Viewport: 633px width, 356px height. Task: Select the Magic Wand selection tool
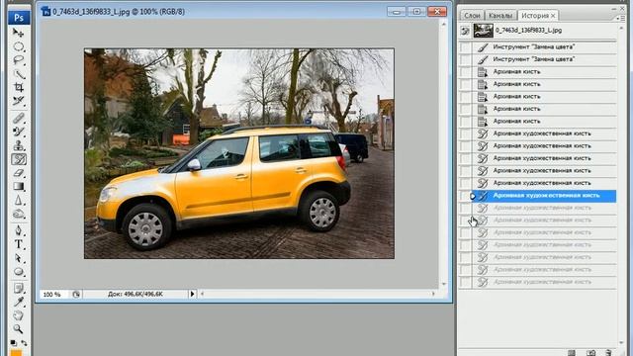tap(18, 74)
